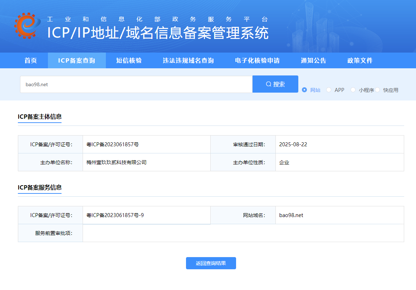The width and height of the screenshot is (416, 290).
Task: Select the APP radio button
Action: pyautogui.click(x=329, y=90)
